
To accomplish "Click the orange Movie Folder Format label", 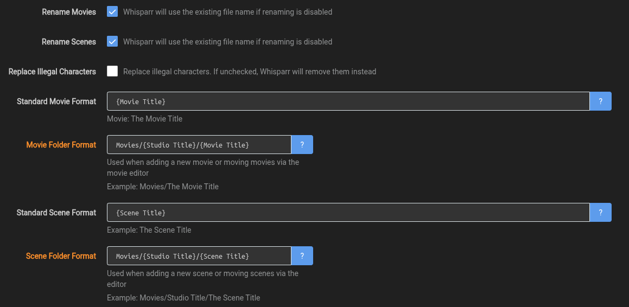I will 61,145.
